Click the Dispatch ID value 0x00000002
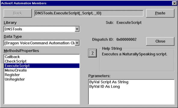The height and width of the screenshot is (108, 178). [126, 39]
